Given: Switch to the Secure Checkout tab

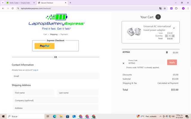Looking at the screenshot, I should click(x=51, y=3).
